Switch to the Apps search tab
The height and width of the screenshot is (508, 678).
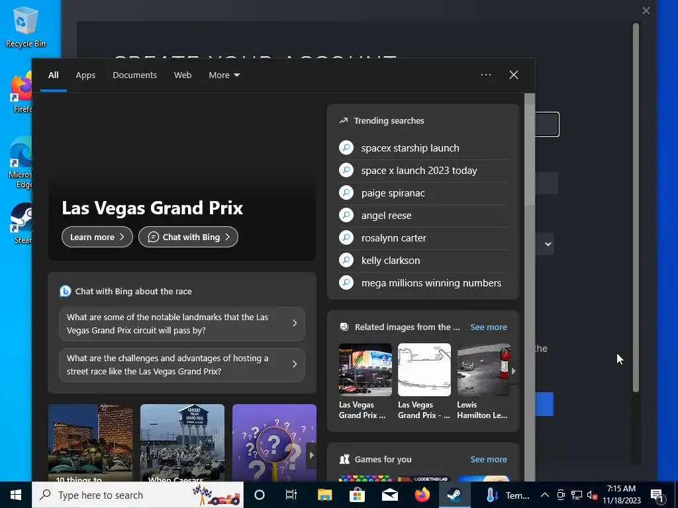tap(85, 75)
